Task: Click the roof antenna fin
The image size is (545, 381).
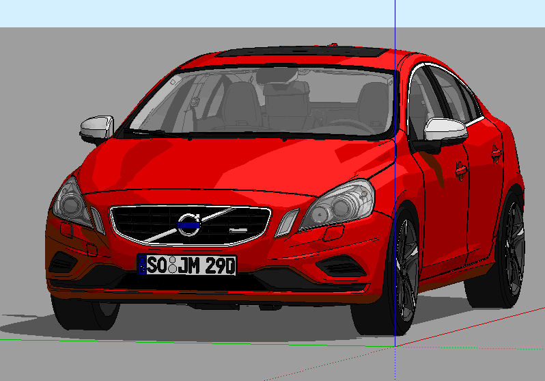Action: coord(333,44)
